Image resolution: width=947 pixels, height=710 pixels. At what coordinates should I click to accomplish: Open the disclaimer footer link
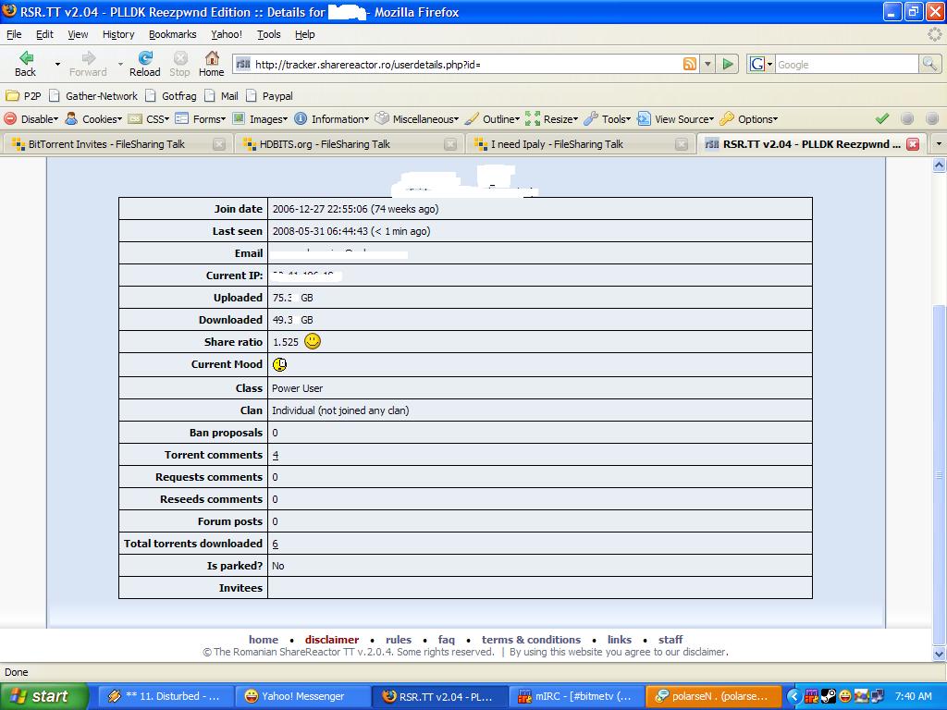[331, 640]
